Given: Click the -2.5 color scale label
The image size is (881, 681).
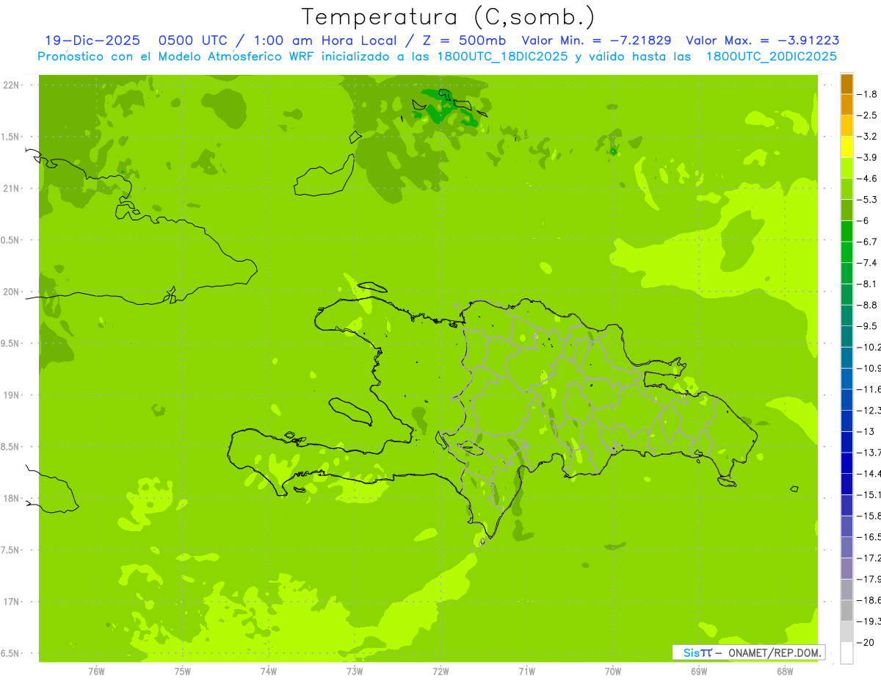Looking at the screenshot, I should [x=867, y=115].
